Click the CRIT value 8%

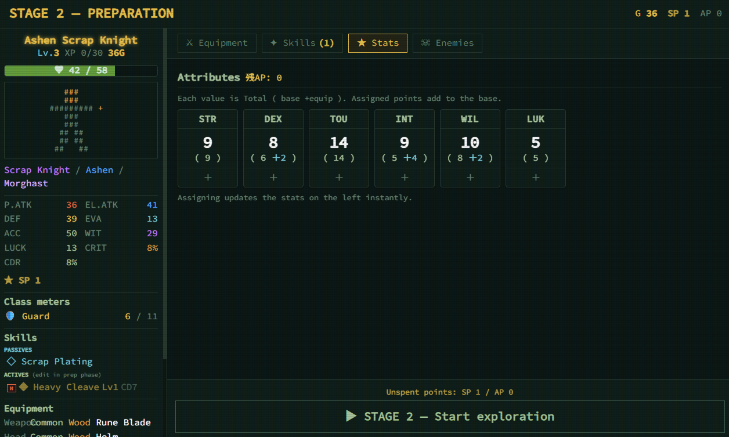152,248
